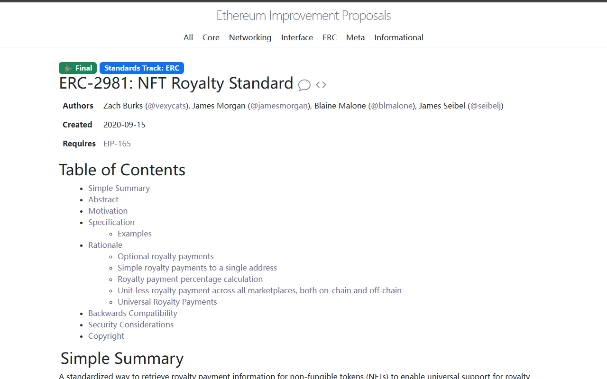The image size is (607, 379).
Task: Go to the Interface category
Action: 297,37
